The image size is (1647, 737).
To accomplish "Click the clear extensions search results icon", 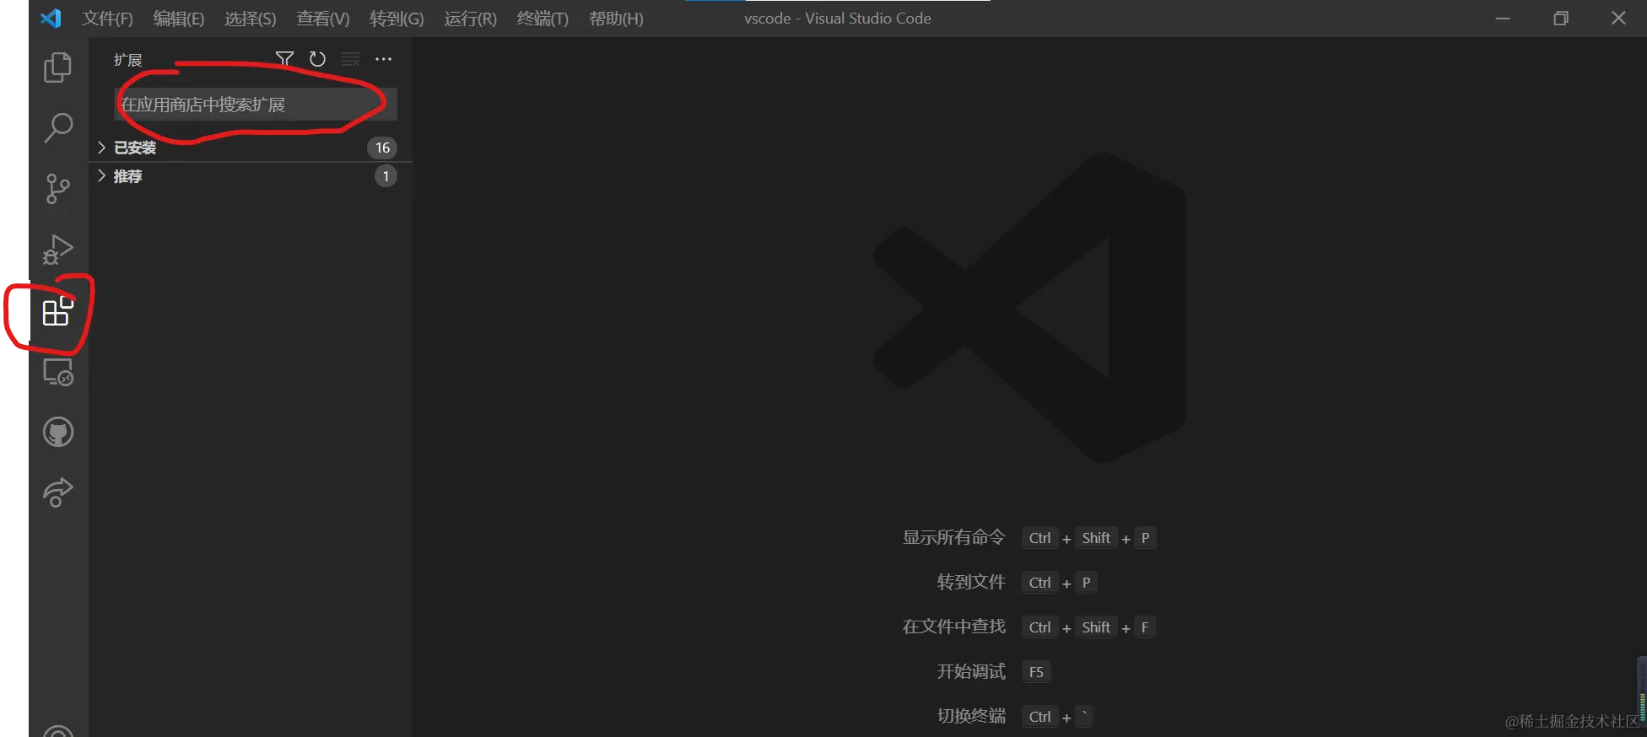I will pos(350,59).
